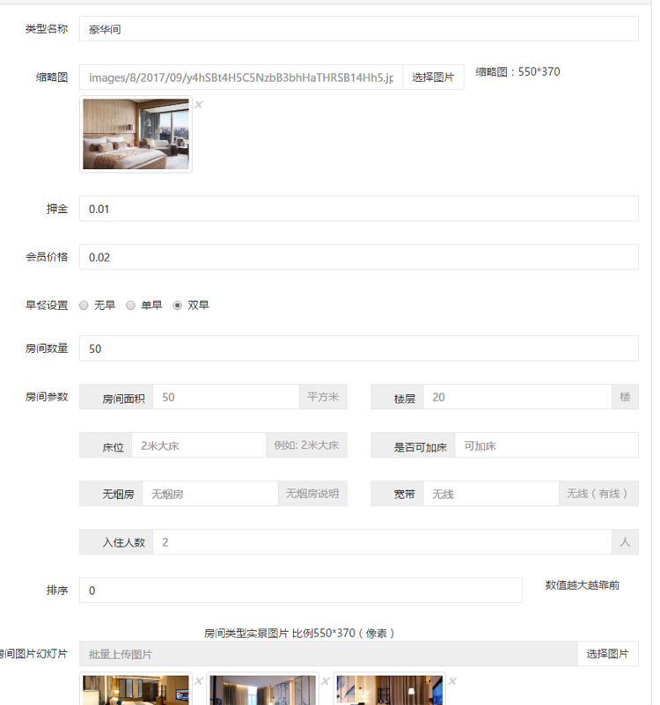The image size is (660, 705).
Task: Click the 押金 deposit input field
Action: (x=358, y=209)
